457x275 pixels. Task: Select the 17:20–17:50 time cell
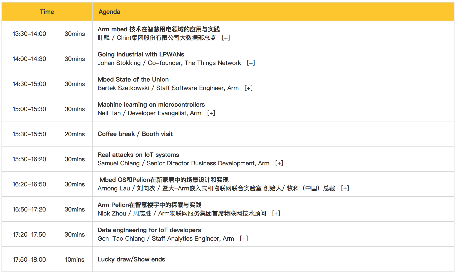pyautogui.click(x=29, y=234)
